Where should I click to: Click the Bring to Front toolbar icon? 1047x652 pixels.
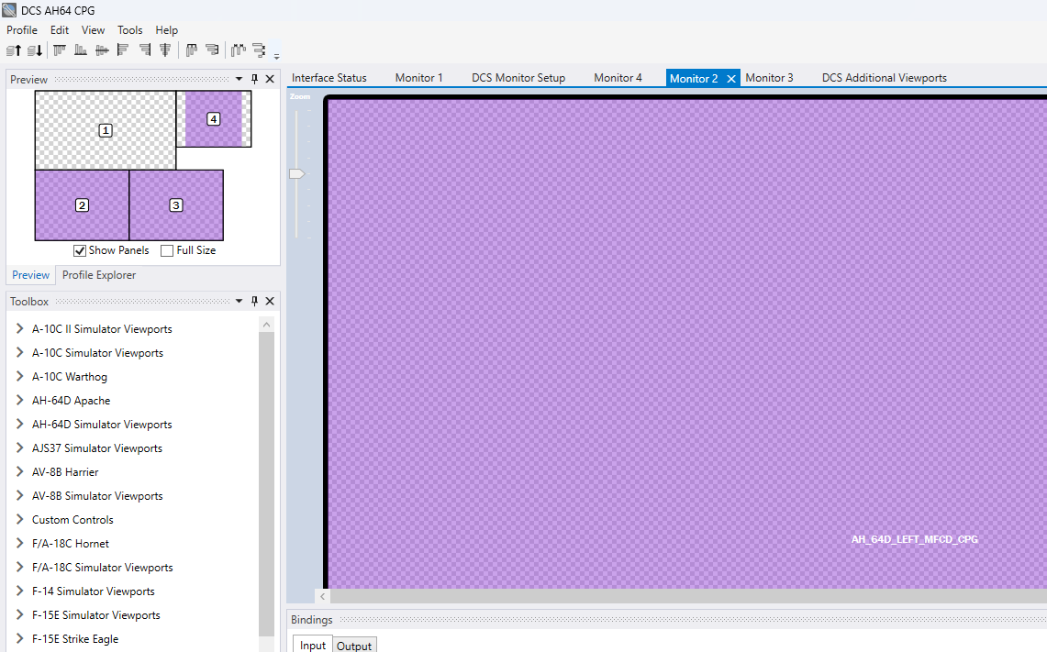tap(14, 50)
